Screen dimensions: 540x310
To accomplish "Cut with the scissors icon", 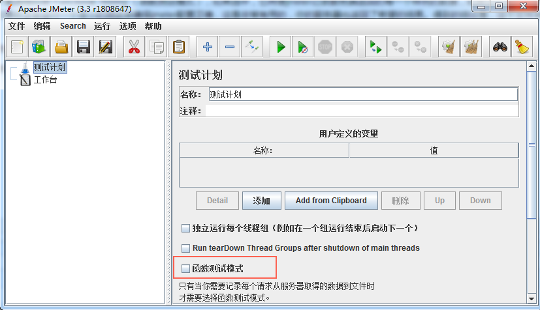I will 134,47.
